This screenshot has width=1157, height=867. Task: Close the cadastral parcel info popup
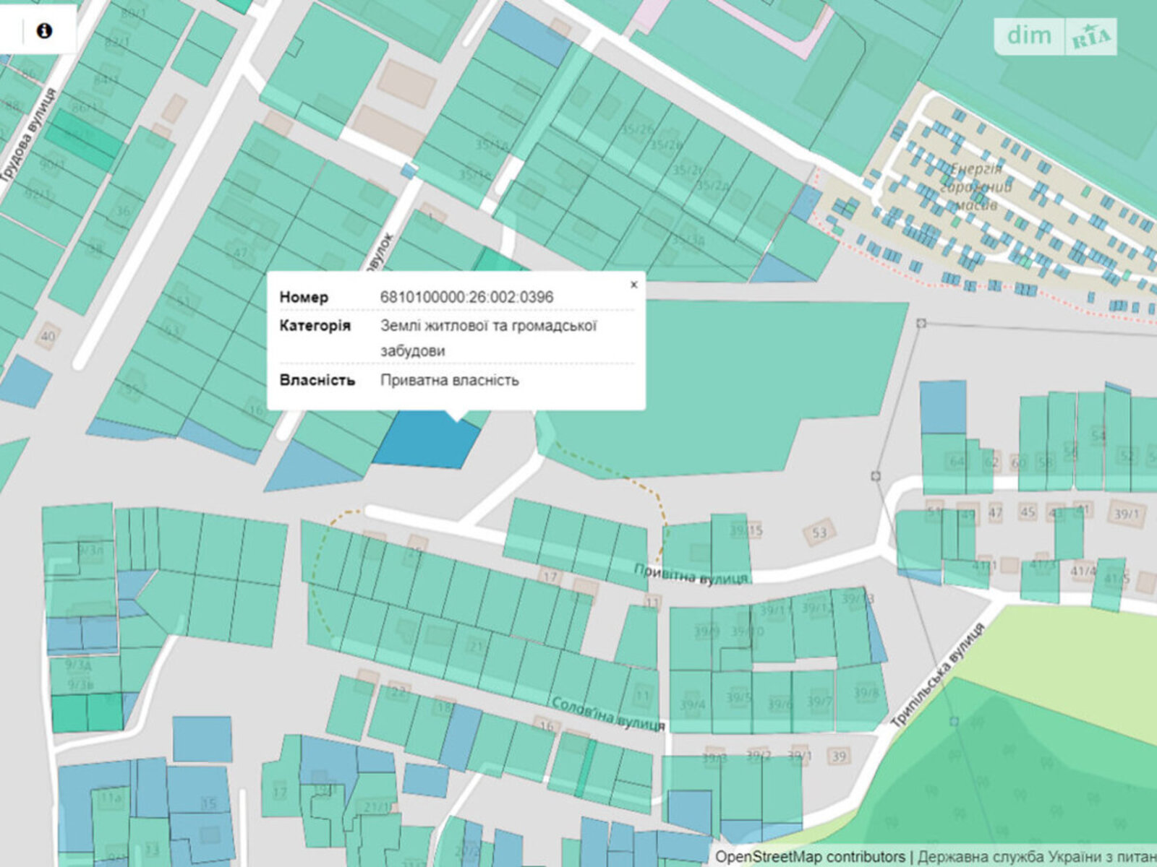point(633,285)
